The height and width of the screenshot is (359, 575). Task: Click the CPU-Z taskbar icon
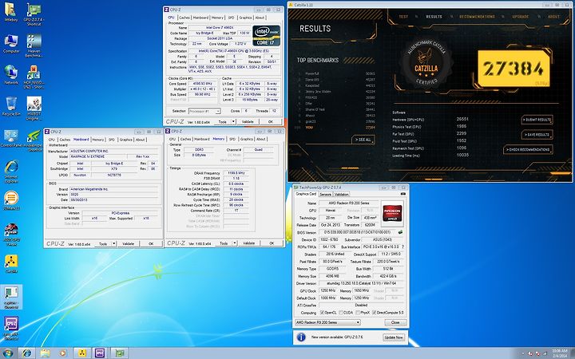pyautogui.click(x=100, y=353)
